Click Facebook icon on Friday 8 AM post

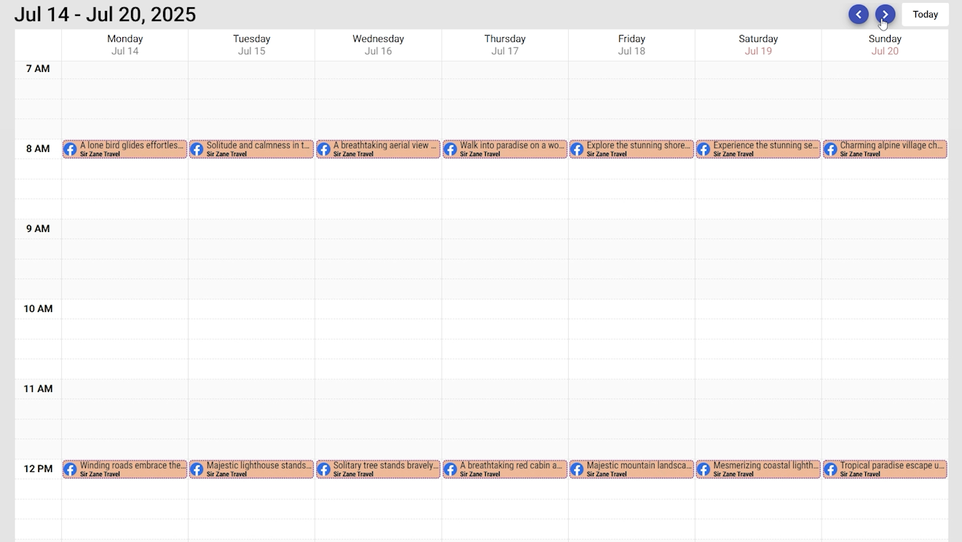coord(577,149)
